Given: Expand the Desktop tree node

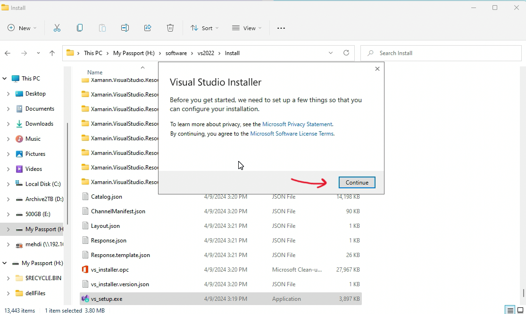Looking at the screenshot, I should tap(8, 94).
